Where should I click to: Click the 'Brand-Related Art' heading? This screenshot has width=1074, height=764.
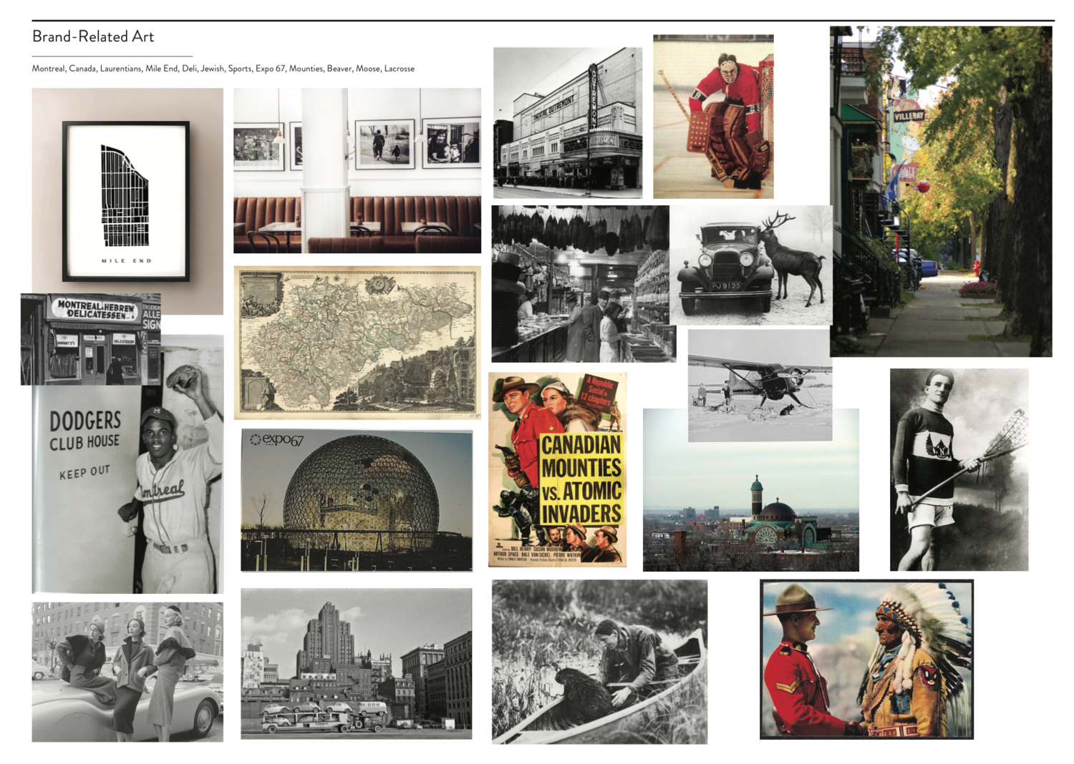tap(93, 36)
